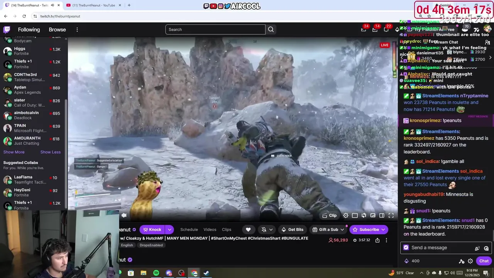The image size is (494, 278).
Task: Click the Following tab
Action: pos(29,29)
